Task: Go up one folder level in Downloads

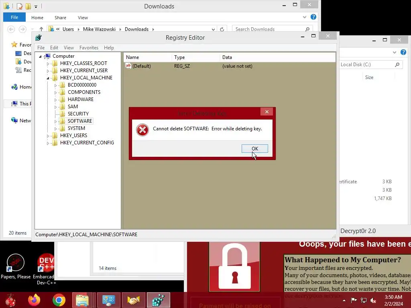Action: pos(41,29)
